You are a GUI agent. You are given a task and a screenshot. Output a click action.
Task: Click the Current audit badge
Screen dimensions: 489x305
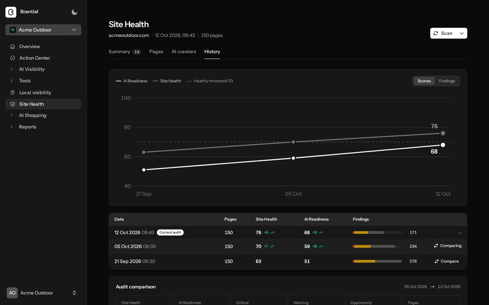170,232
